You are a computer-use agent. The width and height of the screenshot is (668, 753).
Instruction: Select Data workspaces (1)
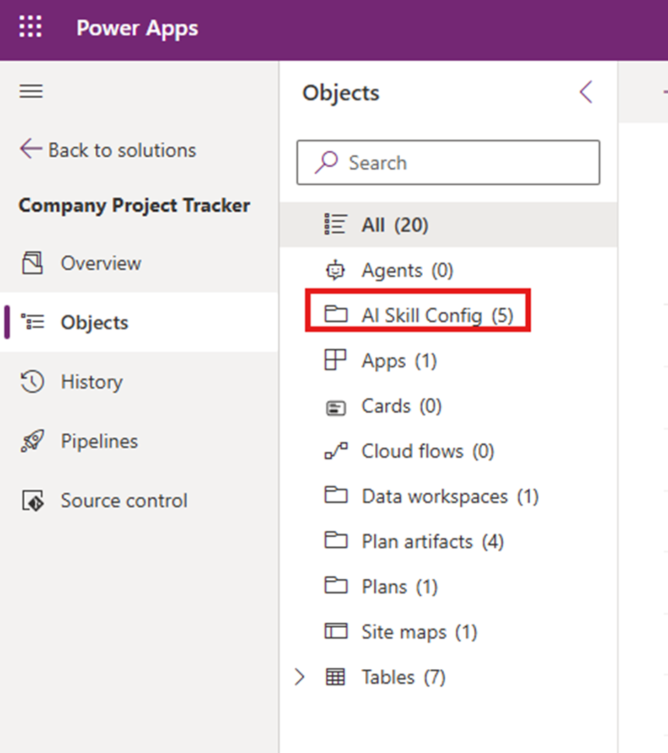448,496
